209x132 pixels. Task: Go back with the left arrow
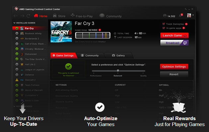point(16,16)
